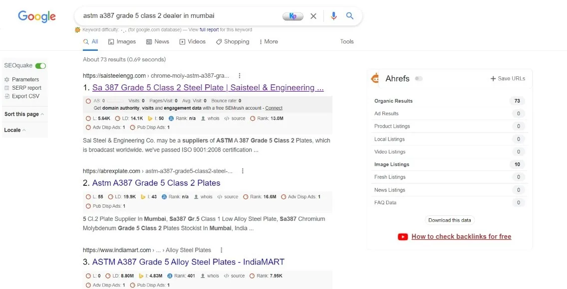Clear the search query with the X icon

click(x=313, y=16)
